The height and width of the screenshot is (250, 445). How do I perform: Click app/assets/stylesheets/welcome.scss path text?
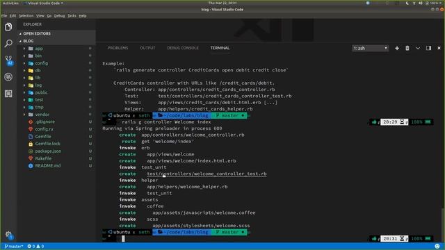click(201, 226)
